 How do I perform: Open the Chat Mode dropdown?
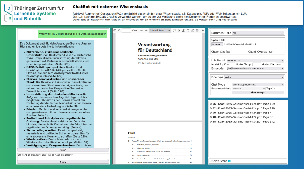click(x=258, y=85)
